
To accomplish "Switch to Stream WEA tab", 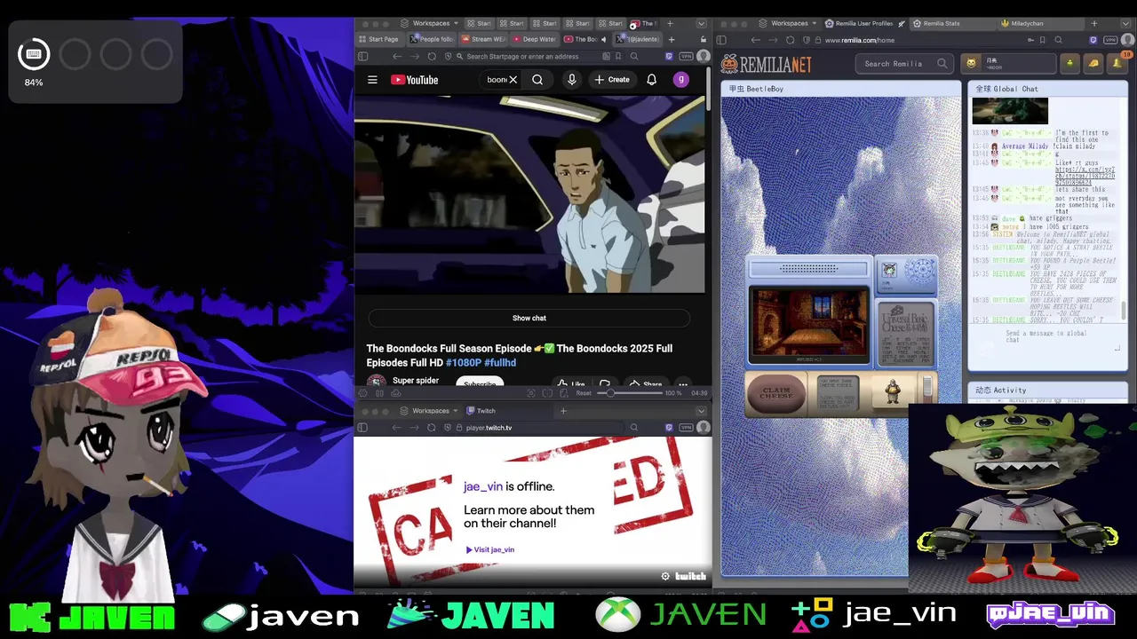I will [484, 39].
